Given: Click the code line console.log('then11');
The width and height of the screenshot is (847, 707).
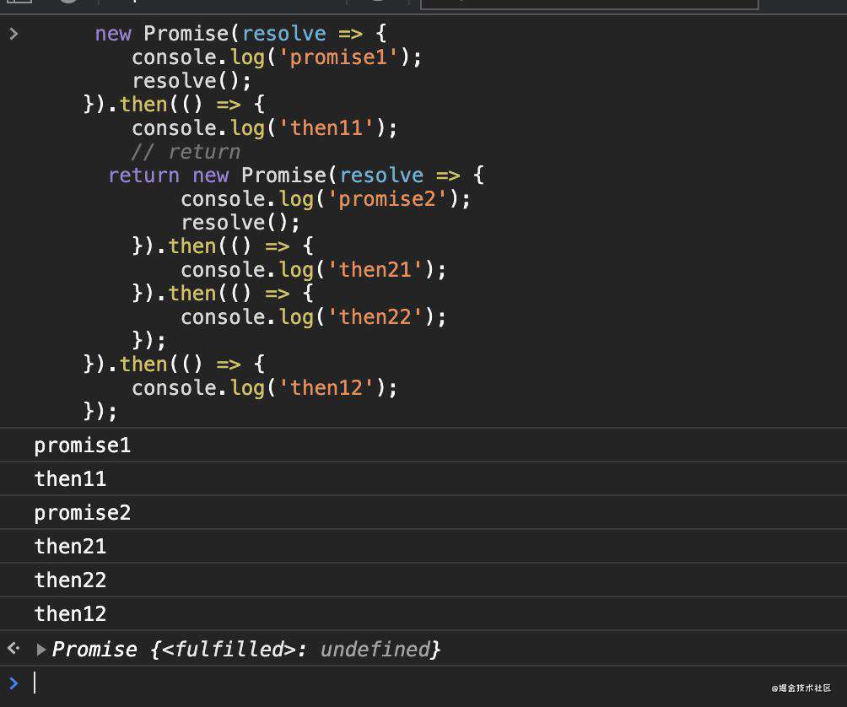Looking at the screenshot, I should pyautogui.click(x=265, y=128).
